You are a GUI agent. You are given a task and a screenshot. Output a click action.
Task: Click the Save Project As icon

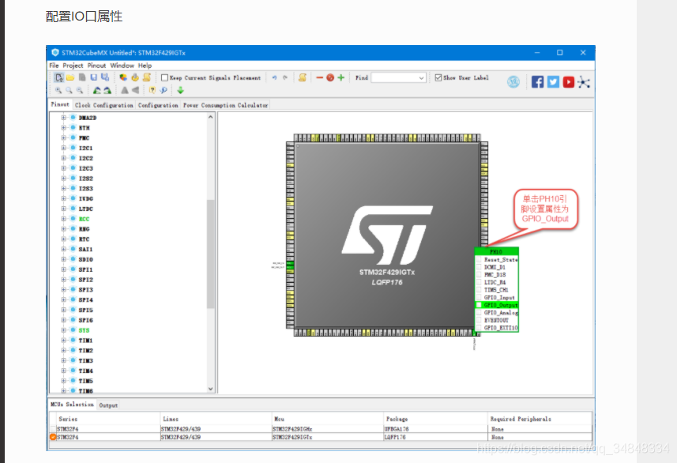tap(105, 77)
